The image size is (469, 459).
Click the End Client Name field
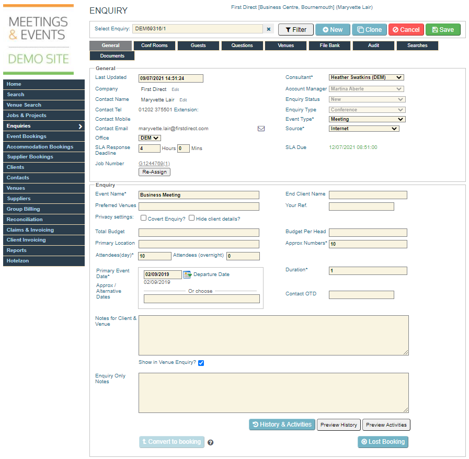point(368,195)
